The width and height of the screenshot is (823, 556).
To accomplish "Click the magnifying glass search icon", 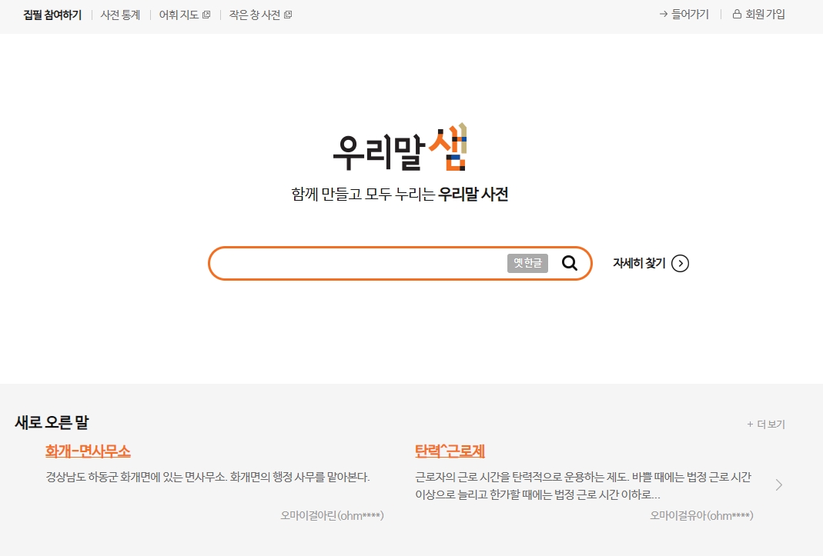I will pos(570,263).
